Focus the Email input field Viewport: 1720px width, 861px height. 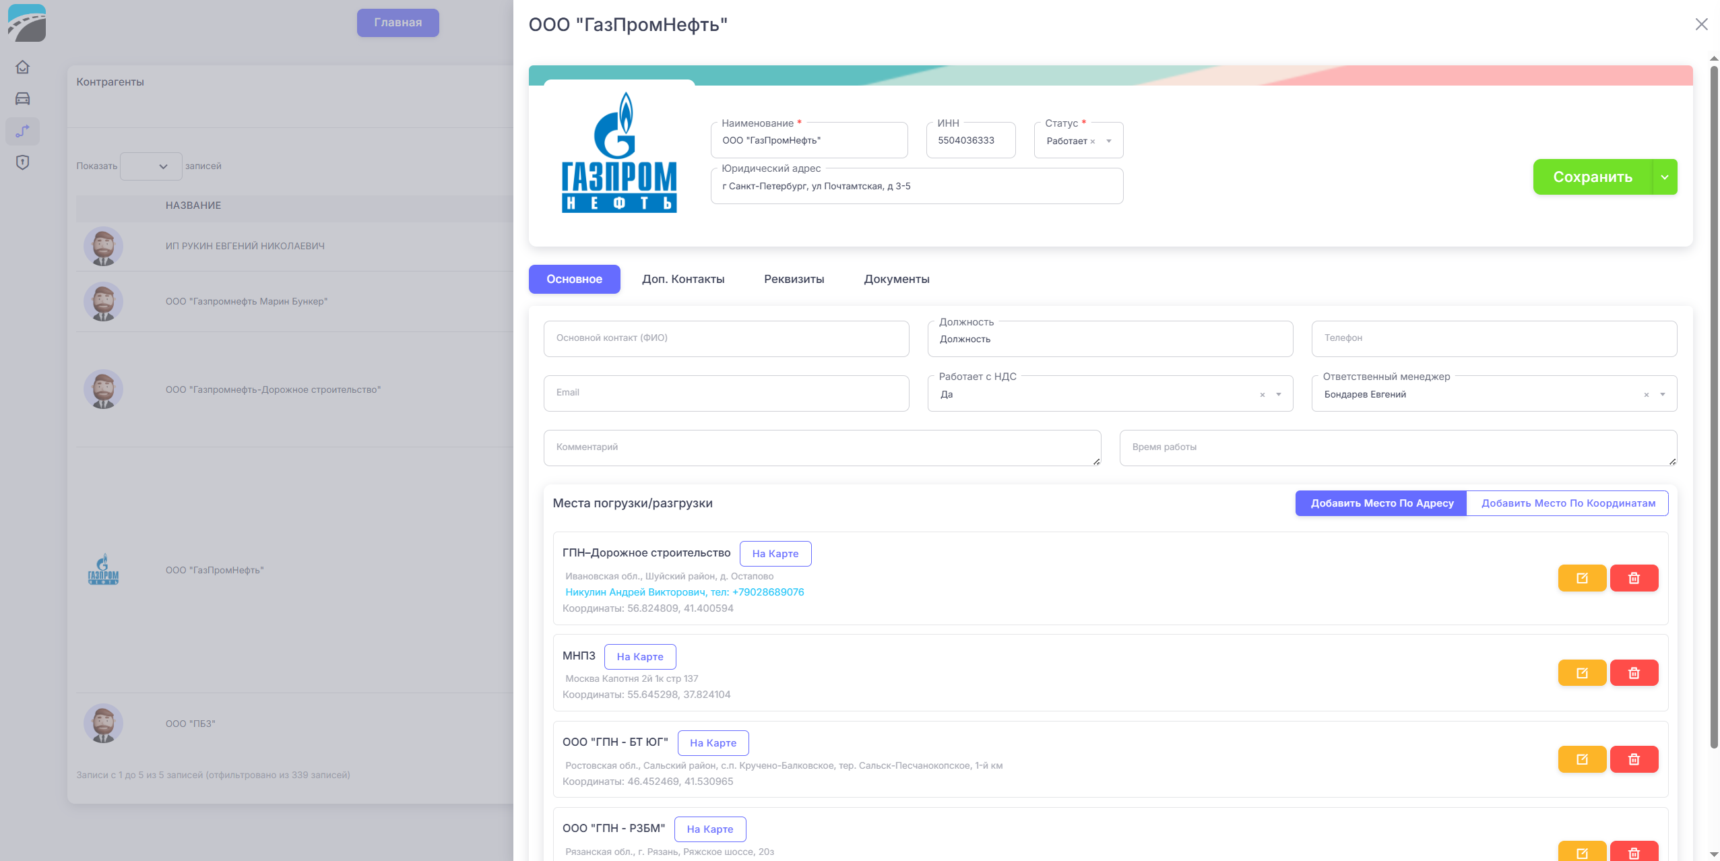point(726,393)
